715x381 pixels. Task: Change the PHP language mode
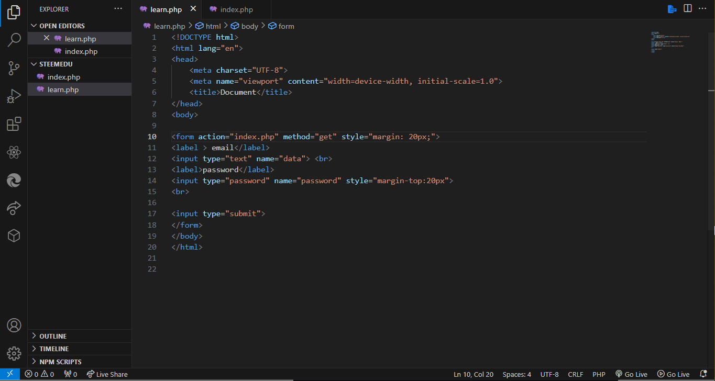599,374
